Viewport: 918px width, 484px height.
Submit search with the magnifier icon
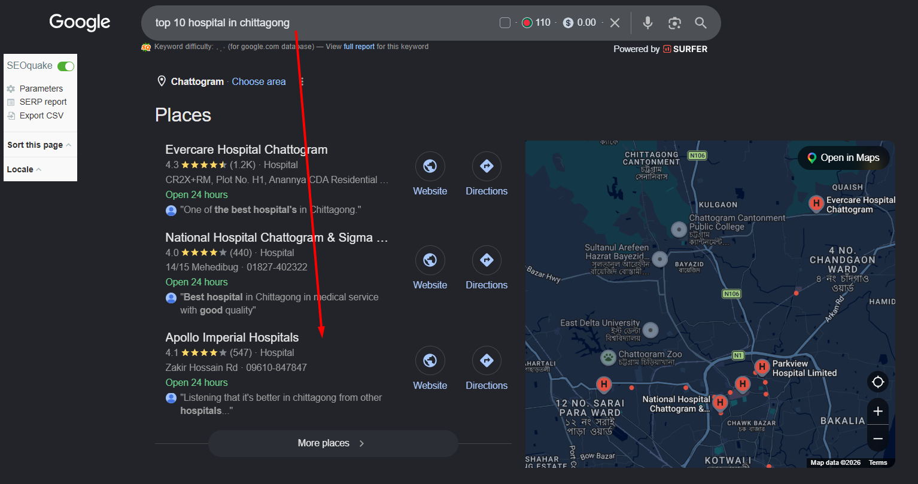(x=701, y=23)
